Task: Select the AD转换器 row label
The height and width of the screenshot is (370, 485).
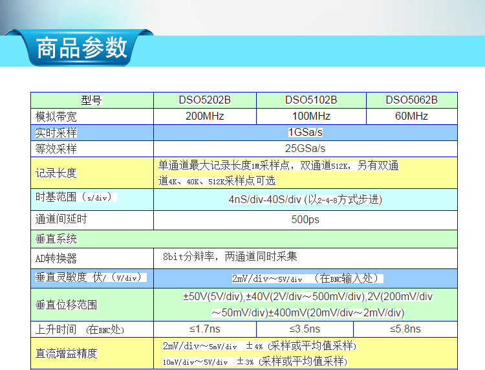Action: click(56, 258)
